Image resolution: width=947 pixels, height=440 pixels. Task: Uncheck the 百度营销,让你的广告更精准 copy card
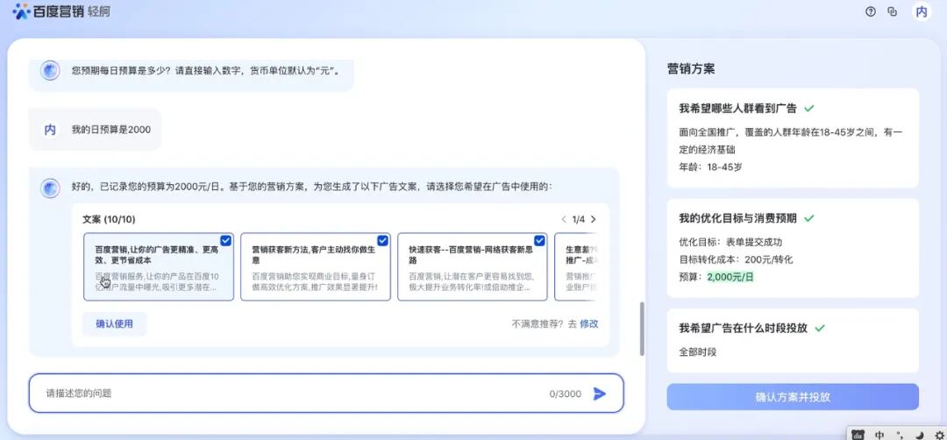click(225, 241)
